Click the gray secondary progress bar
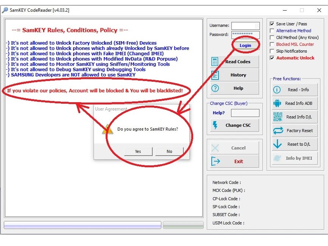Screen dimensions: 328x246 coord(183,225)
